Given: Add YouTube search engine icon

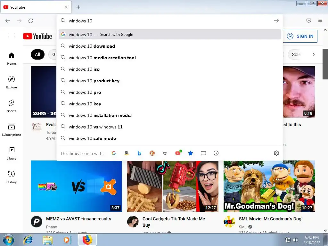Looking at the screenshot, I should [x=178, y=153].
